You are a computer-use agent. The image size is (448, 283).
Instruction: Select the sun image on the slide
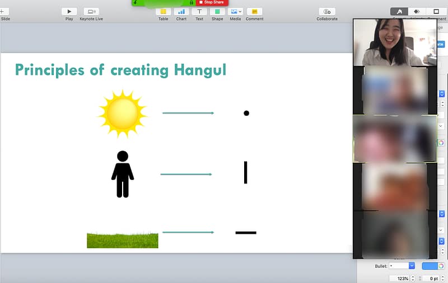point(122,114)
